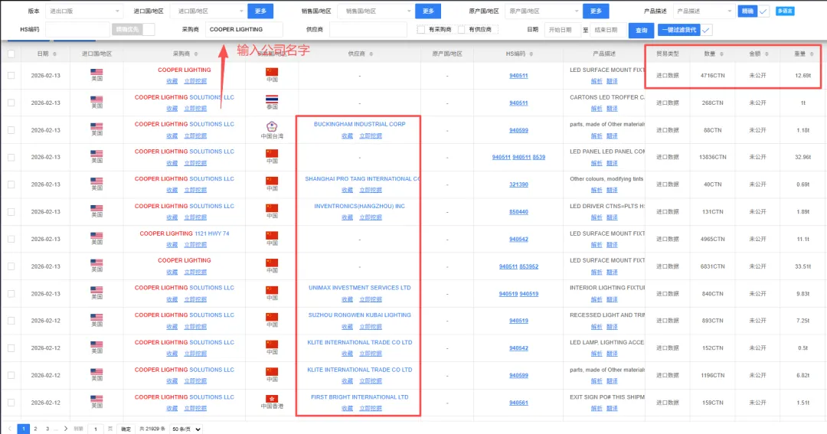Click the 精确 button

[x=747, y=11]
